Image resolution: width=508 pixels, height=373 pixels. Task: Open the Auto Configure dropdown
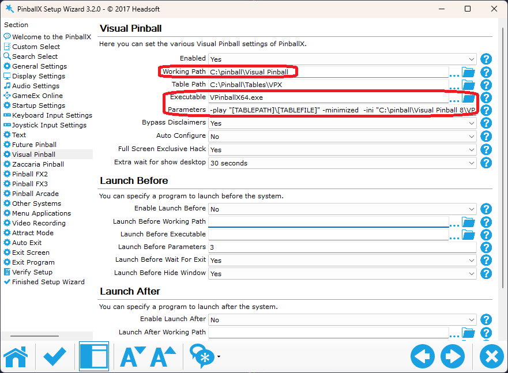coord(342,137)
